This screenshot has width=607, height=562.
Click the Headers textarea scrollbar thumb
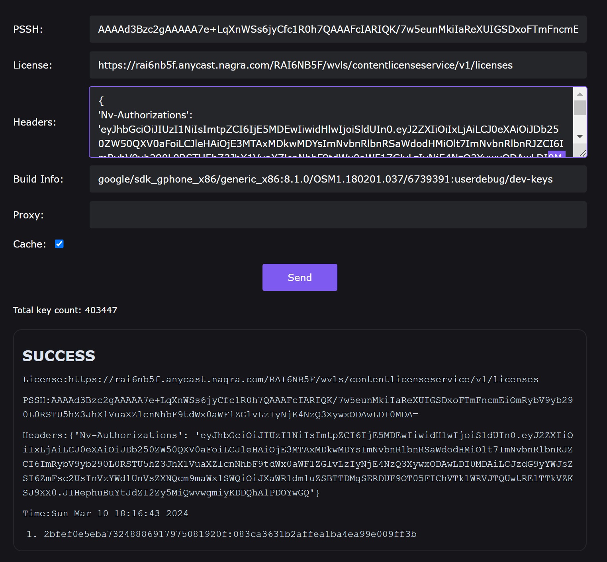[x=580, y=108]
